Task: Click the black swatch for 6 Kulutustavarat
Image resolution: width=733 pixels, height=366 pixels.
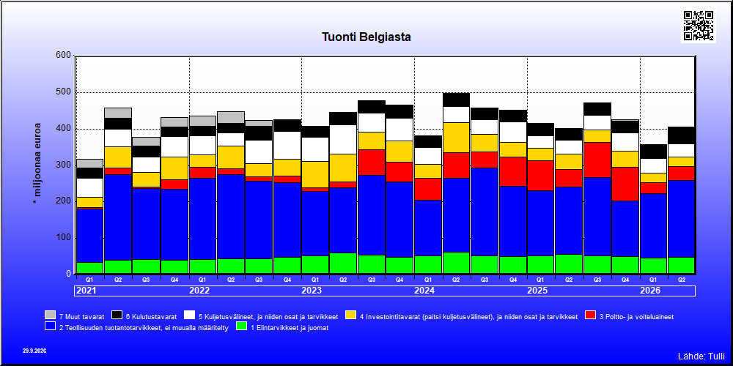Action: pyautogui.click(x=116, y=315)
